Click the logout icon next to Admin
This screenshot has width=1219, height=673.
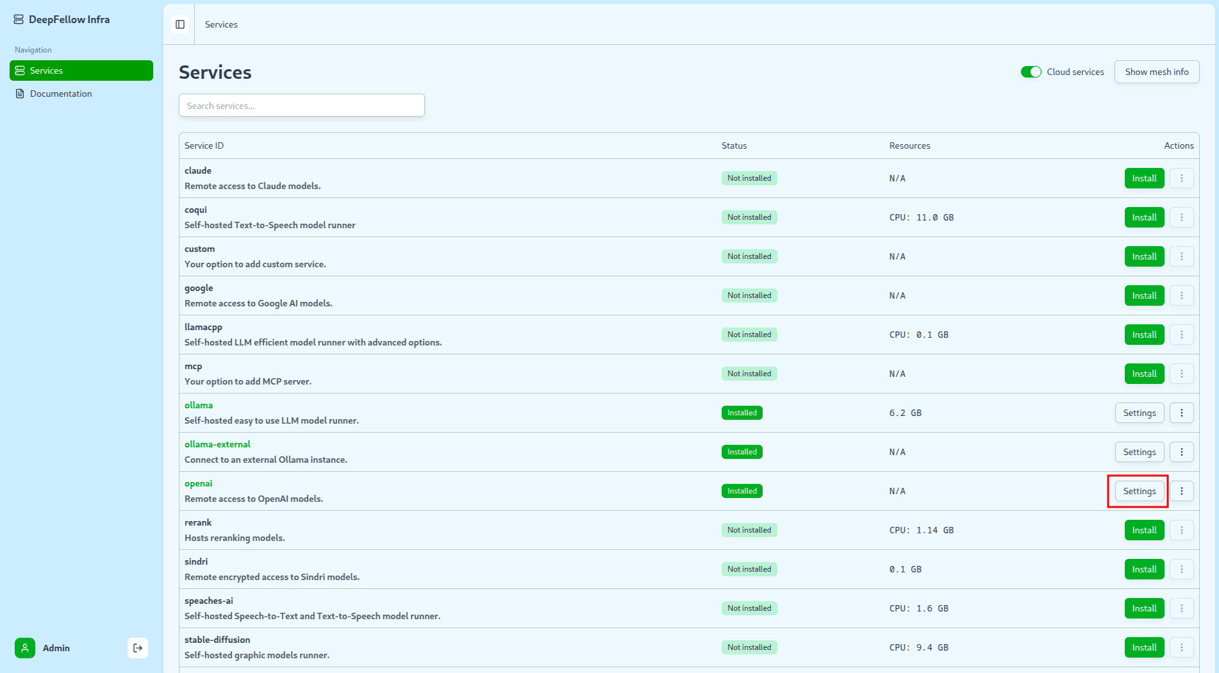pos(138,648)
